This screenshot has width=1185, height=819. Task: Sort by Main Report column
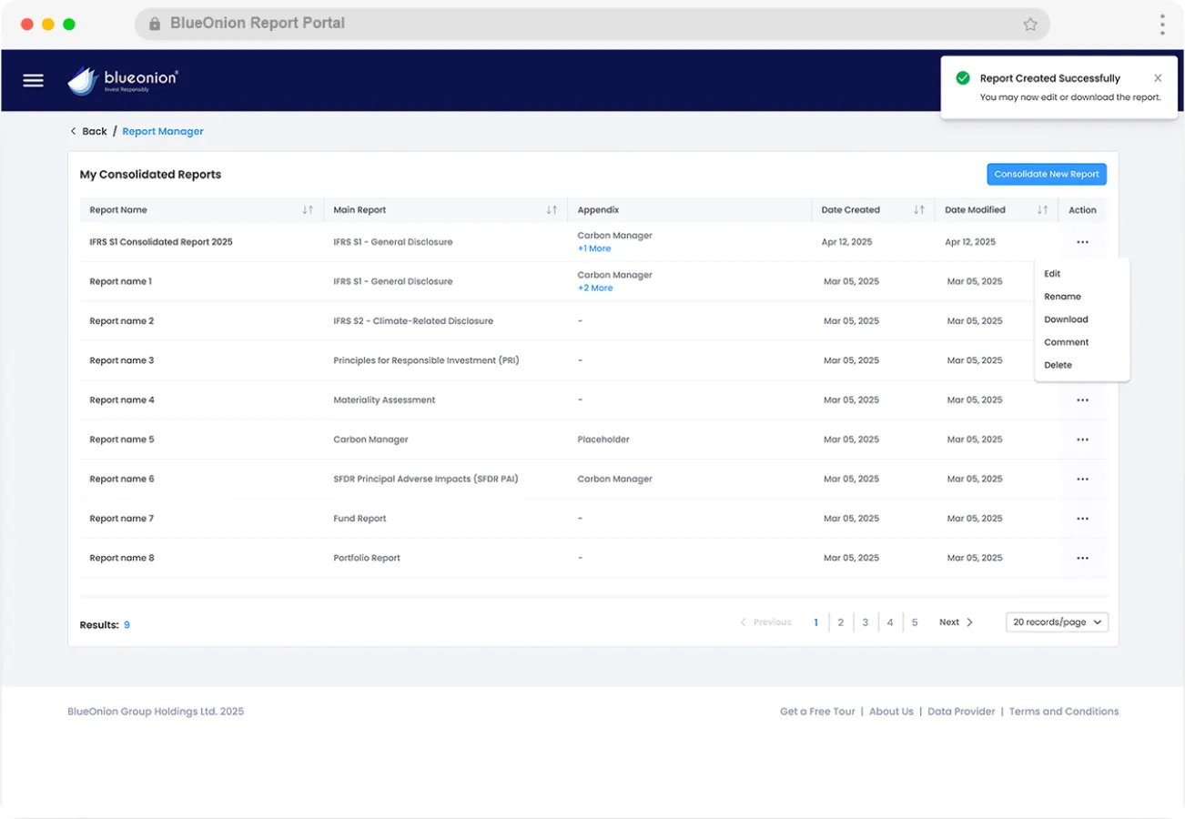click(552, 210)
